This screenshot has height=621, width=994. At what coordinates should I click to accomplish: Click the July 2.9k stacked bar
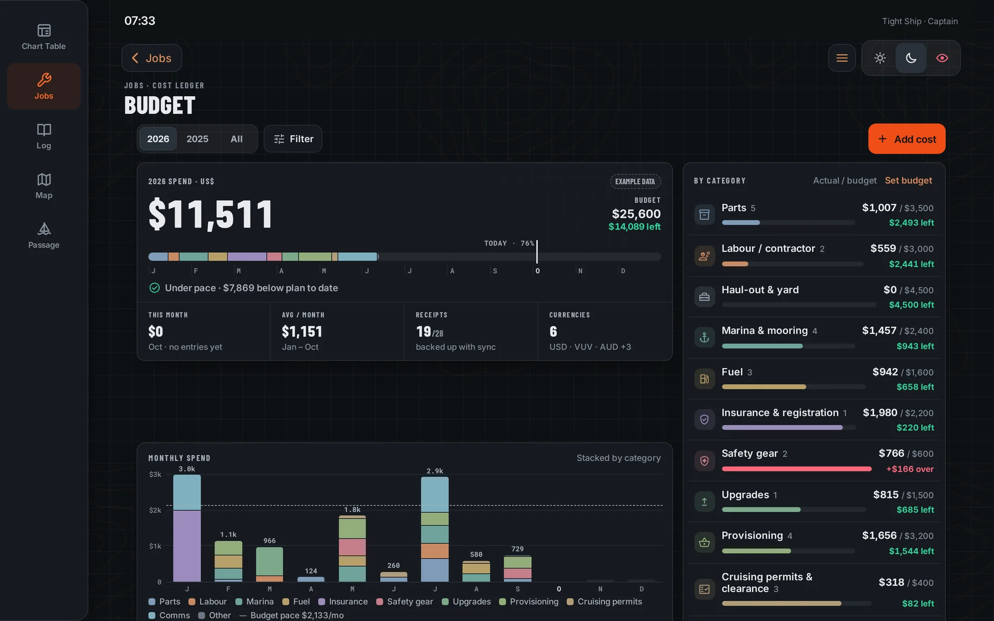point(435,529)
